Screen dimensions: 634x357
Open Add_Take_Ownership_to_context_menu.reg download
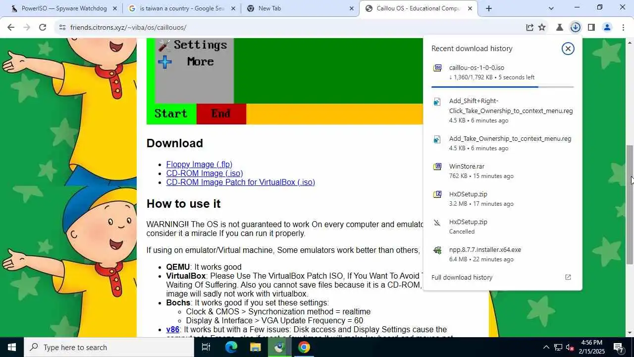[502, 143]
